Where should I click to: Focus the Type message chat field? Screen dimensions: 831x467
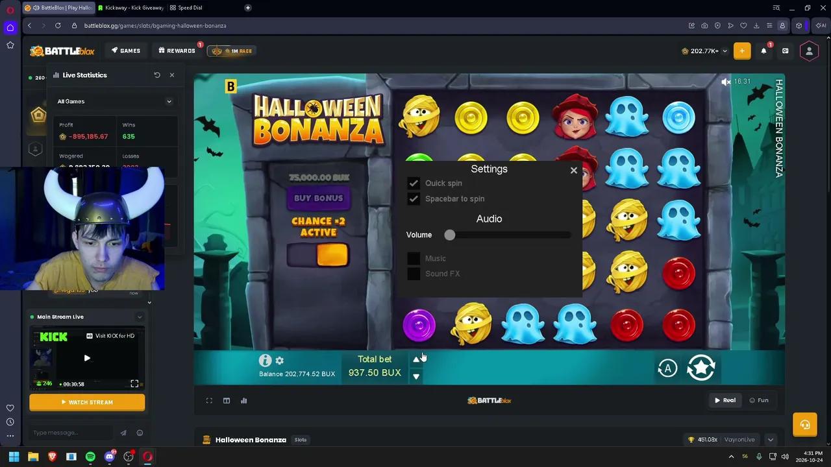(x=71, y=433)
